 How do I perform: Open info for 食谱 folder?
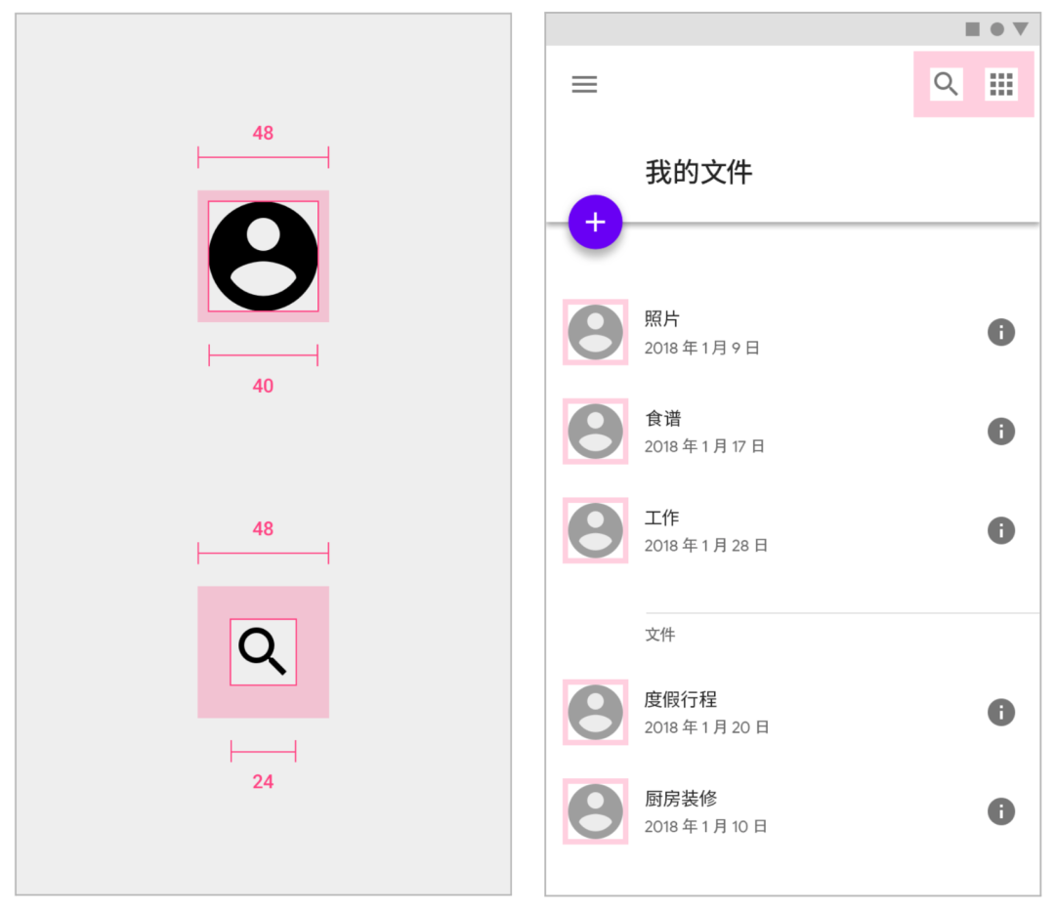(x=1000, y=431)
